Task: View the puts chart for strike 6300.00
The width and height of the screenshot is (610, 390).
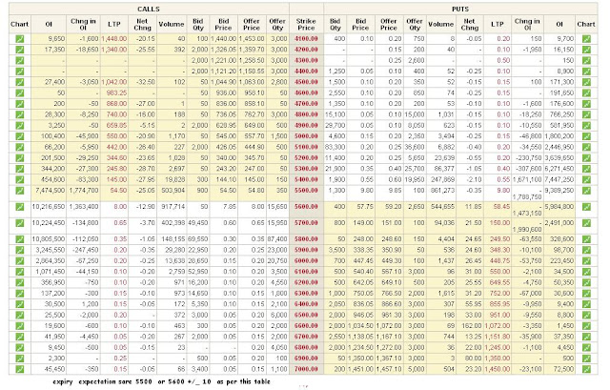Action: [586, 294]
